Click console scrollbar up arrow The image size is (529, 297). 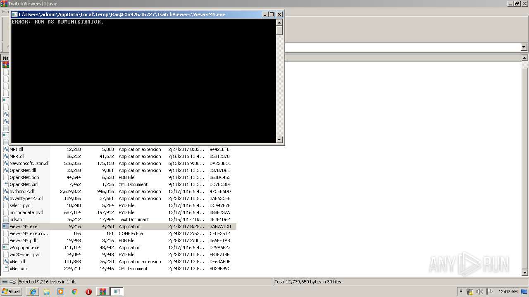click(x=279, y=22)
